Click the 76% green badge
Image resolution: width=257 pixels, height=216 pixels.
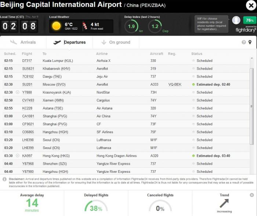pos(250,20)
